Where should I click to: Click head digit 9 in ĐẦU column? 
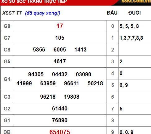113,132
